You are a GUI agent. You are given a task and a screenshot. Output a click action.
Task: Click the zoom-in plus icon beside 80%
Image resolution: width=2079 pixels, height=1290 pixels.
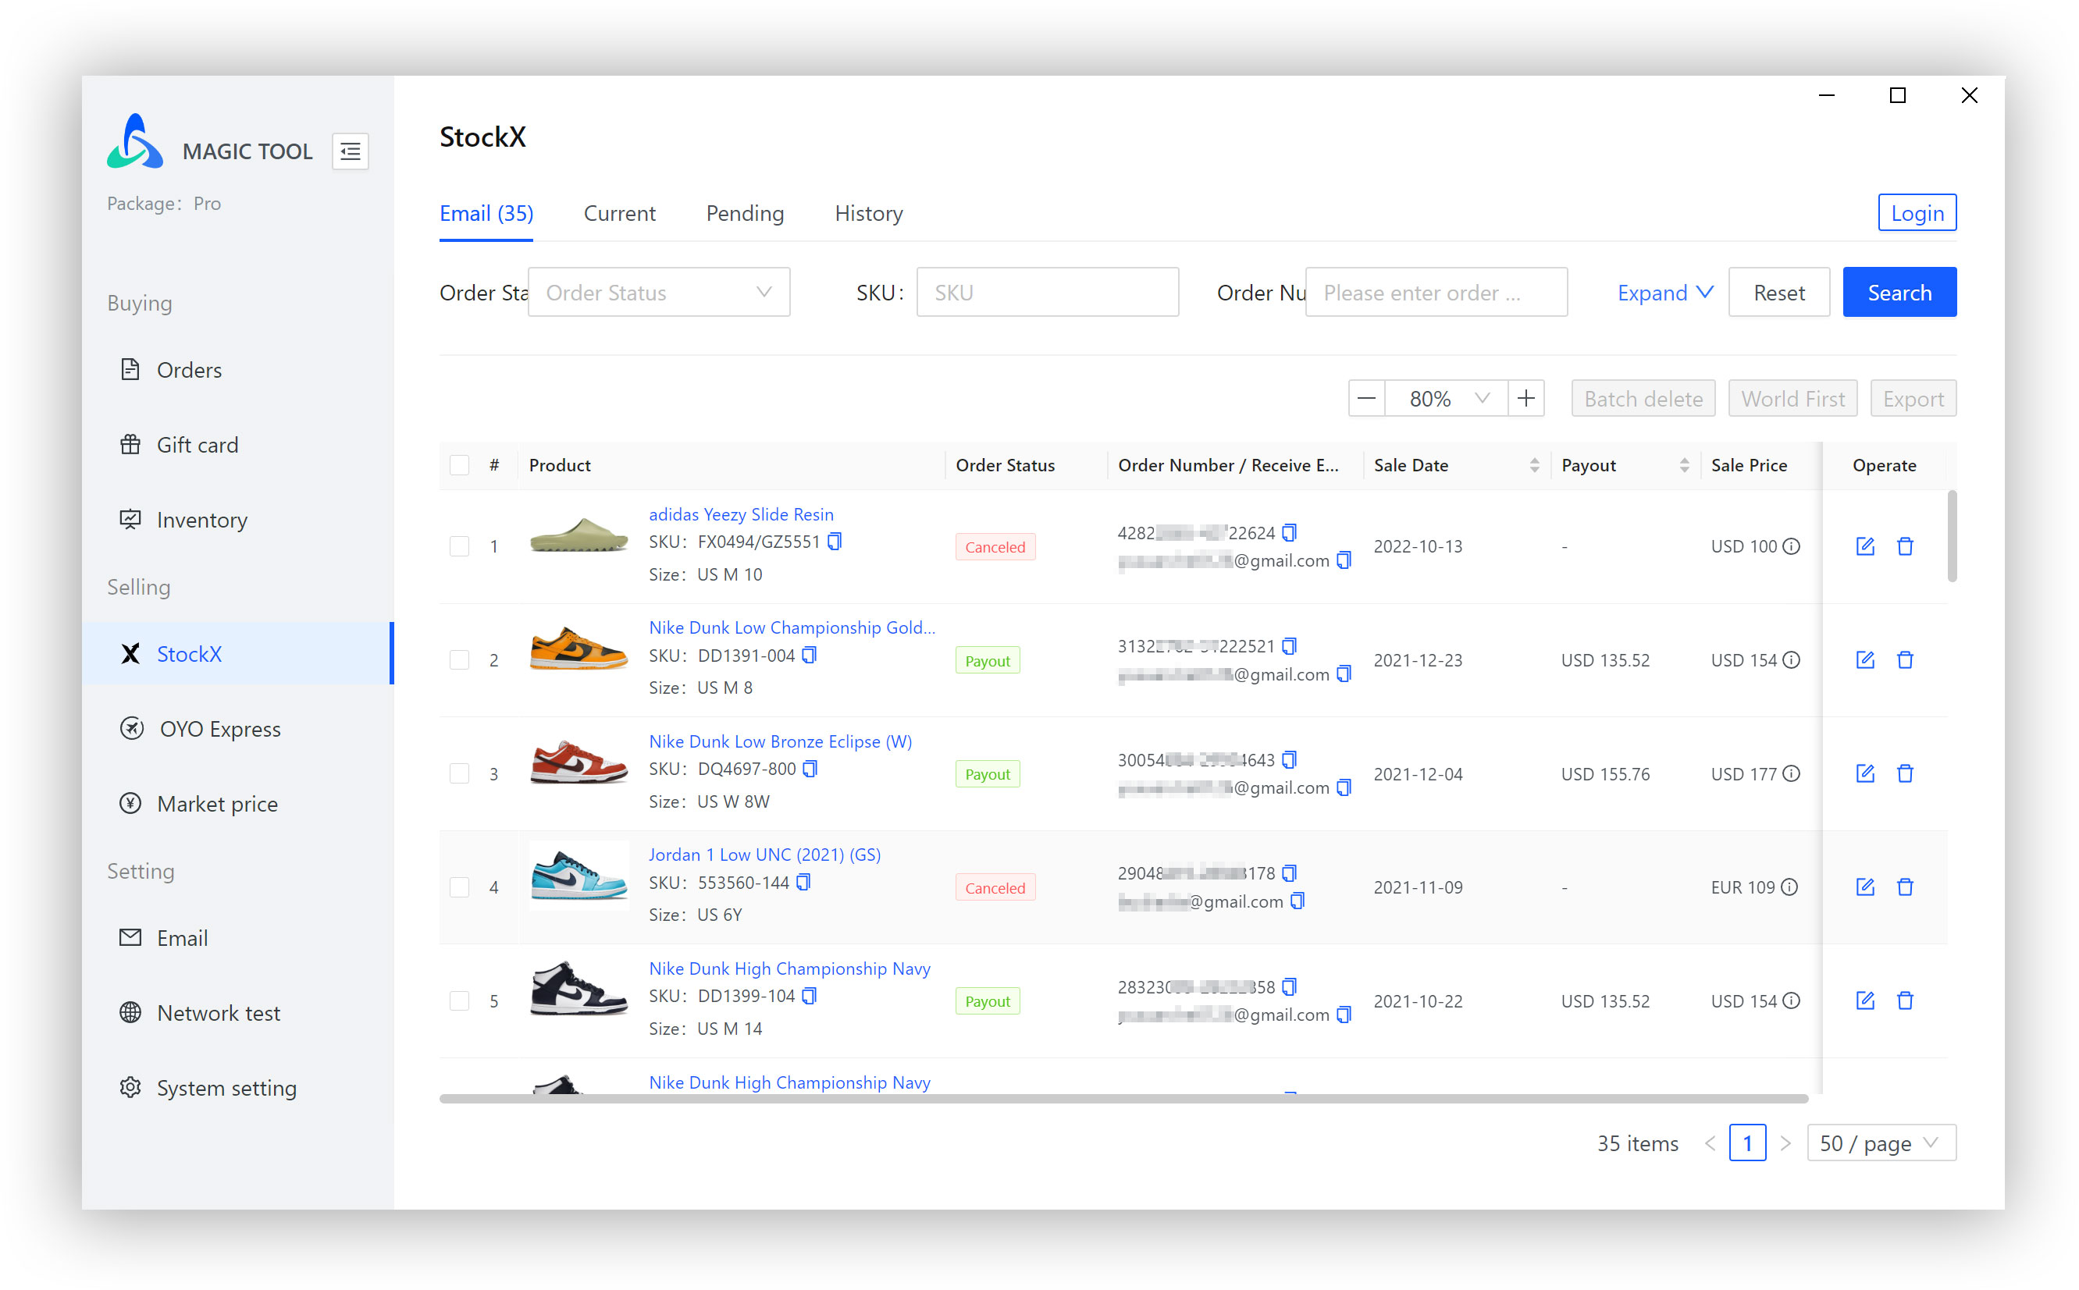[x=1526, y=399]
